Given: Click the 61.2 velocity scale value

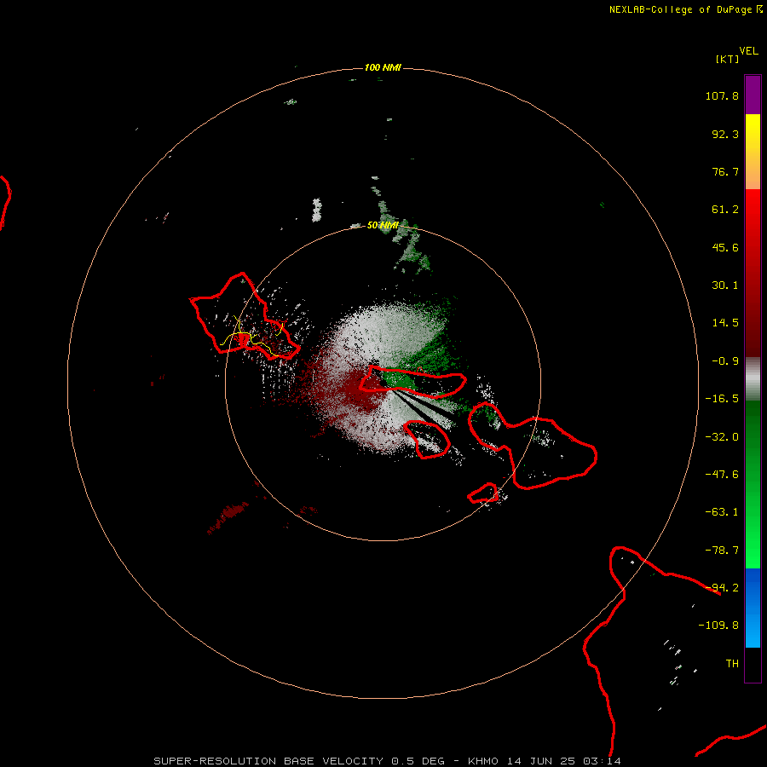Looking at the screenshot, I should tap(725, 210).
